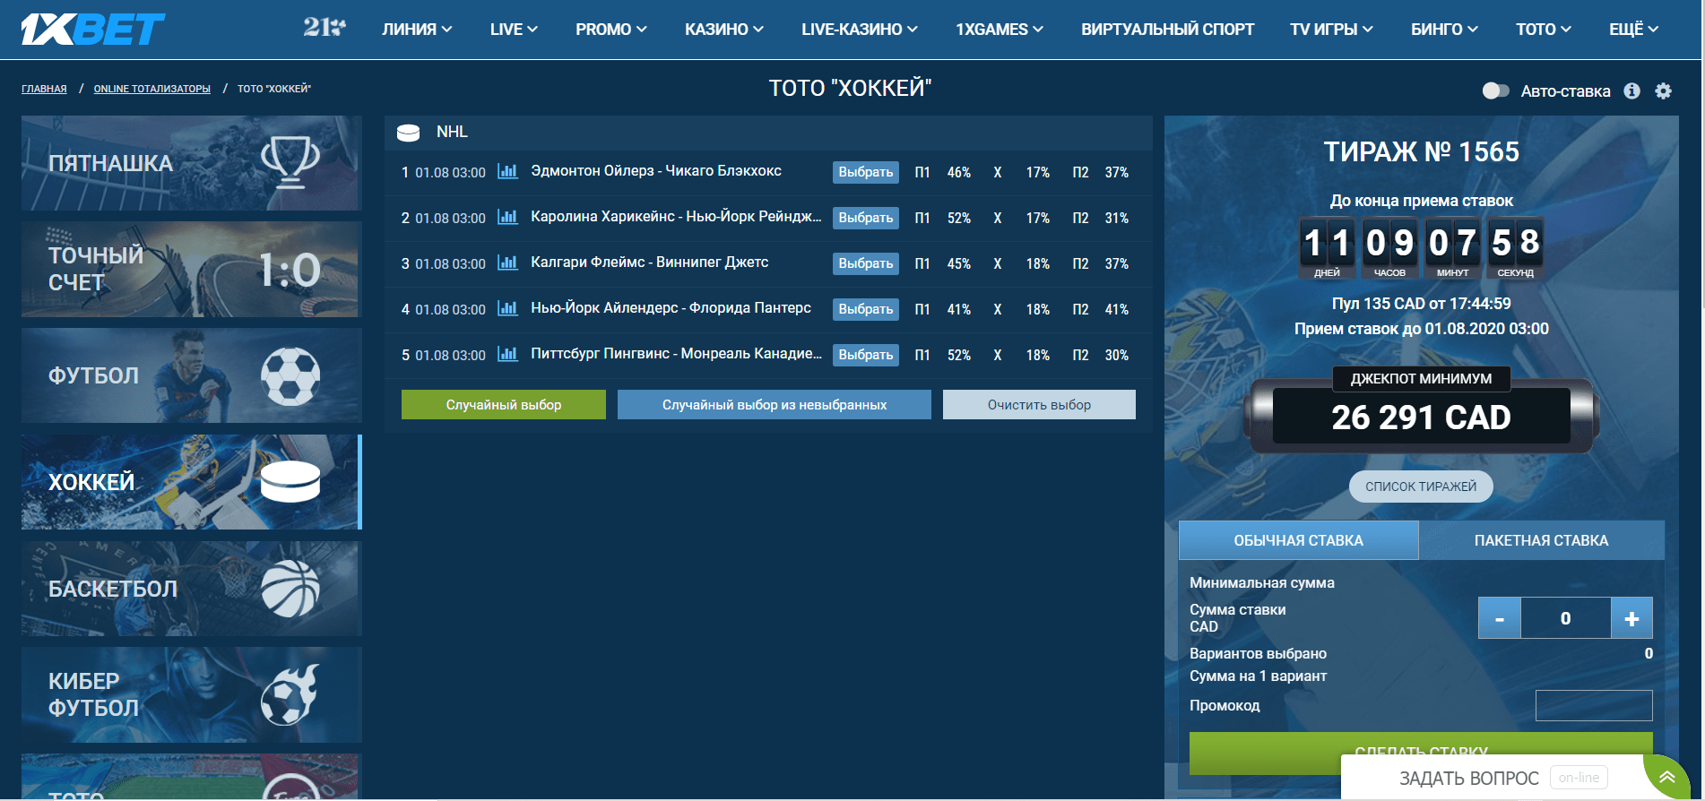Image resolution: width=1705 pixels, height=801 pixels.
Task: Click the 1XBET logo
Action: [93, 29]
